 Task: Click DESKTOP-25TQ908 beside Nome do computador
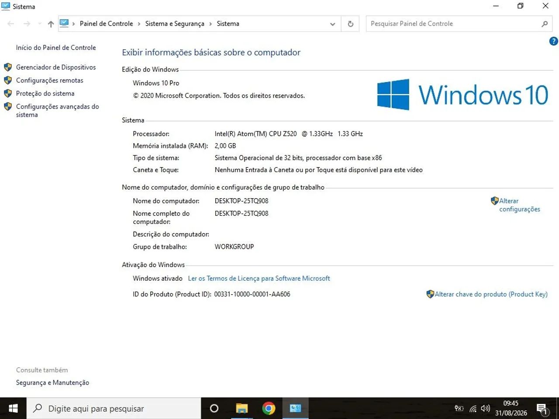[x=242, y=201]
